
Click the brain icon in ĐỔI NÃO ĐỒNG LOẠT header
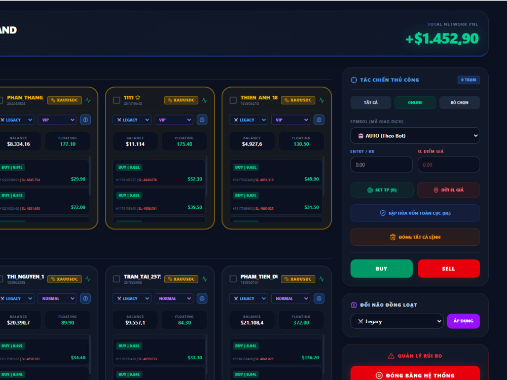354,305
